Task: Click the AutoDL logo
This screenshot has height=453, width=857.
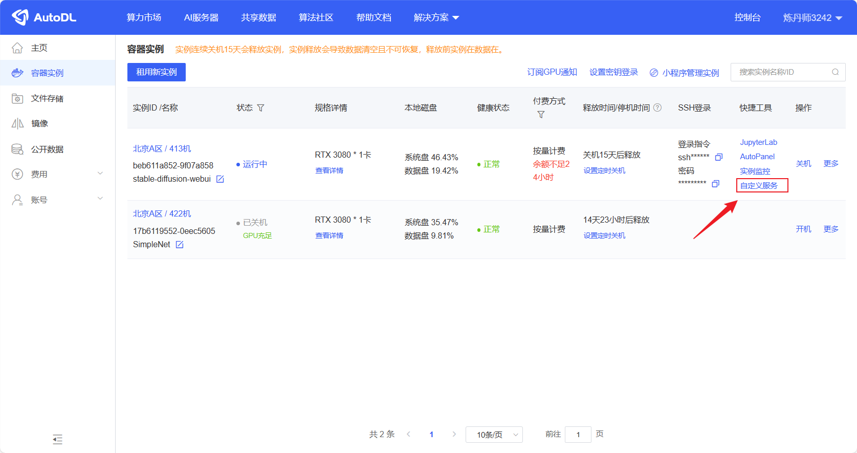Action: pyautogui.click(x=44, y=17)
